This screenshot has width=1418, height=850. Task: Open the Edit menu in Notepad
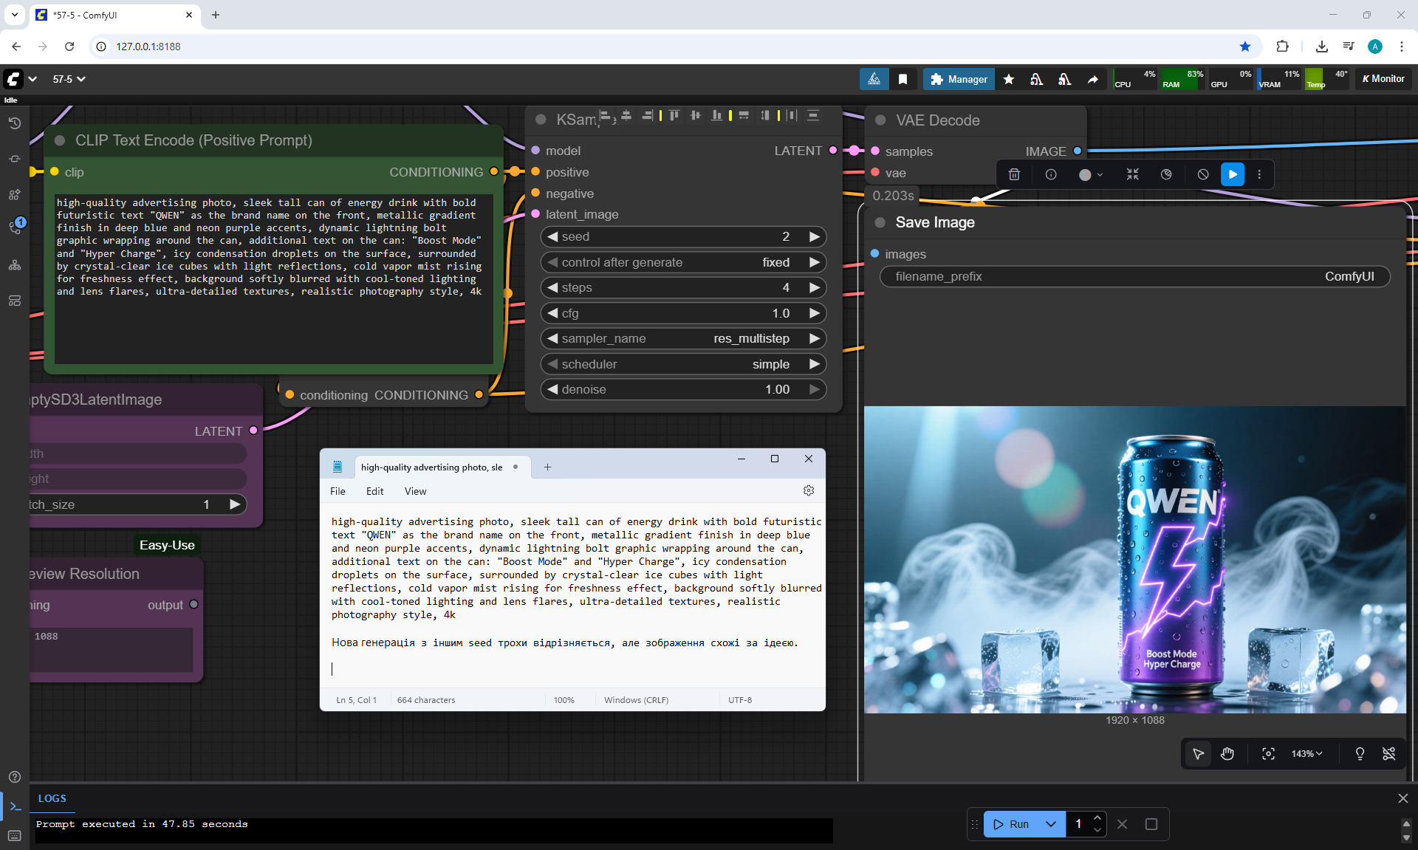pos(374,491)
